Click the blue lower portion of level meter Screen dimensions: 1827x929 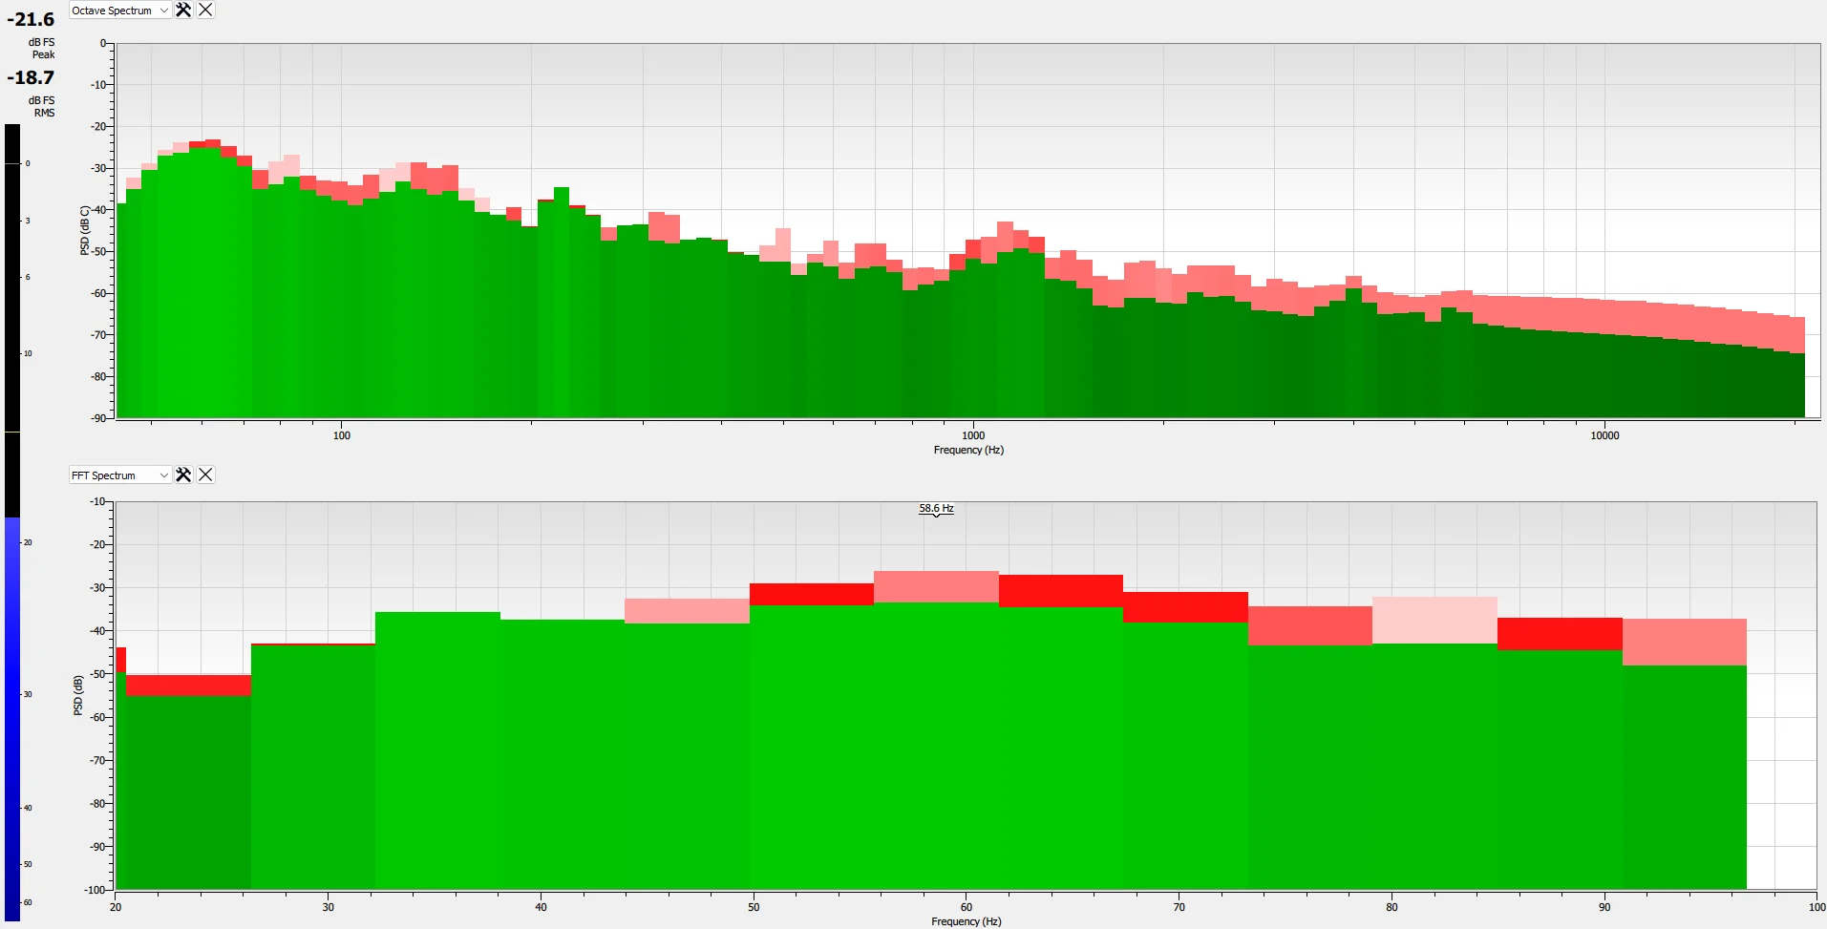[x=12, y=719]
